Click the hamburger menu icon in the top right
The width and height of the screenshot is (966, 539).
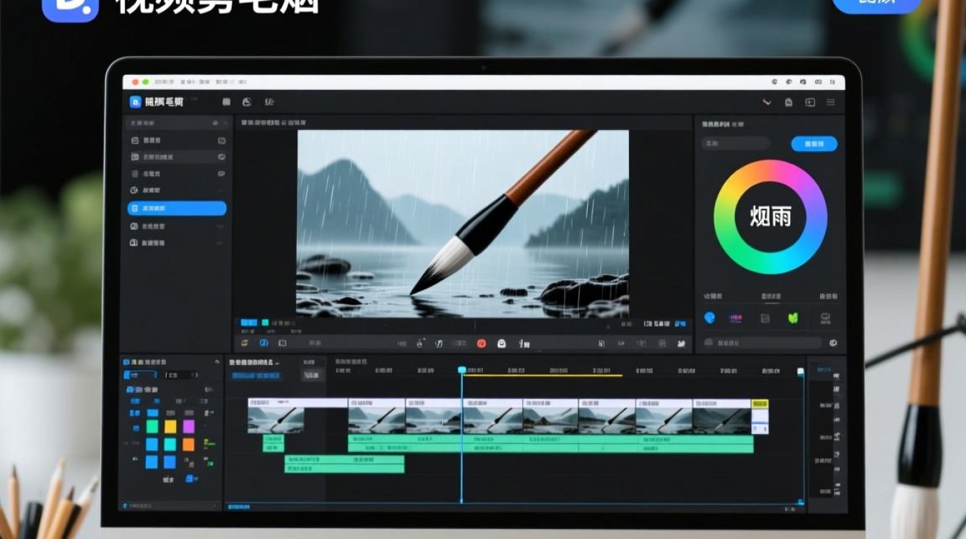(831, 103)
